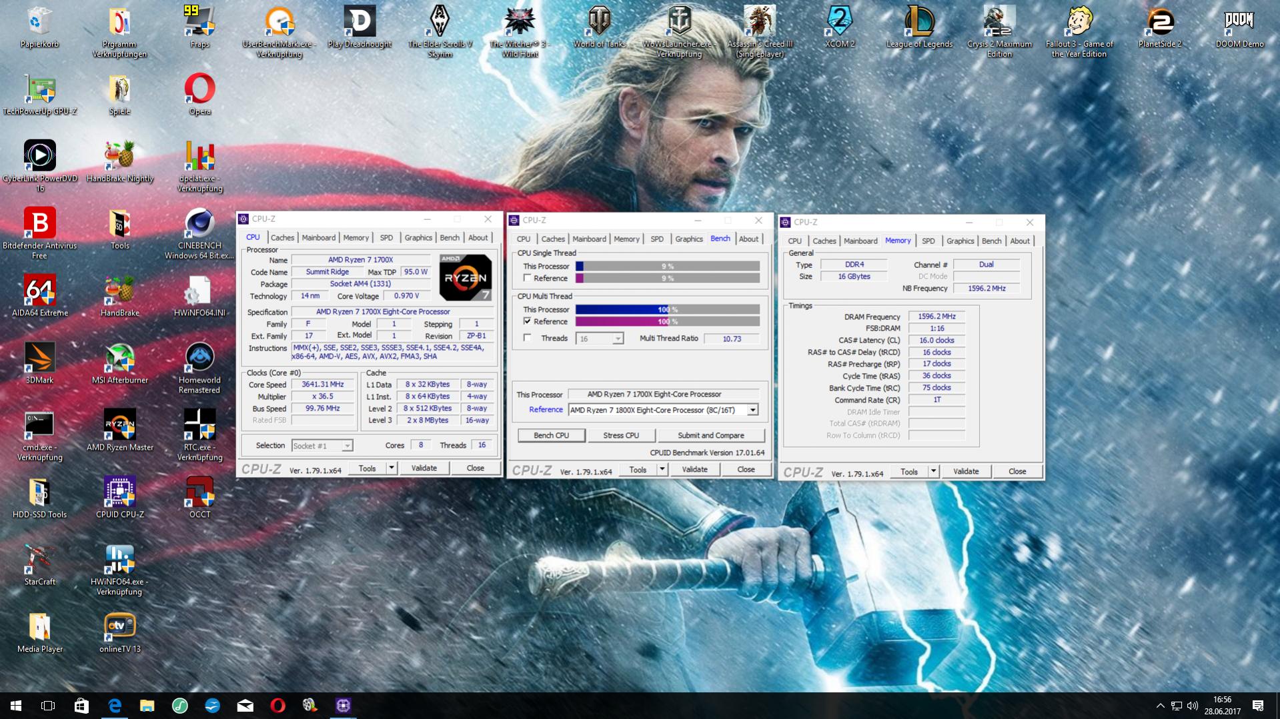This screenshot has height=719, width=1280.
Task: Show hidden system tray icons
Action: [x=1160, y=706]
